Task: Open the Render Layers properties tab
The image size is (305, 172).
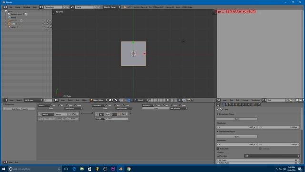Action: [227, 105]
